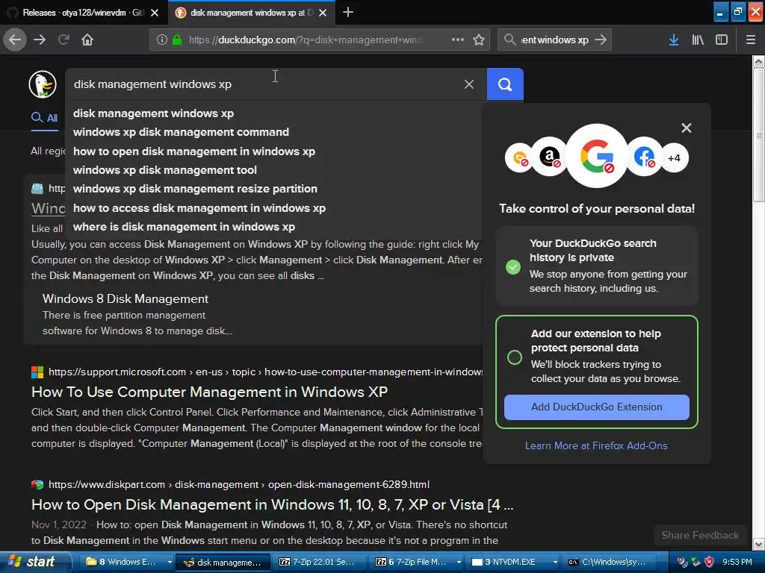
Task: Open Learn More at Firefox Add-Ons link
Action: 595,445
